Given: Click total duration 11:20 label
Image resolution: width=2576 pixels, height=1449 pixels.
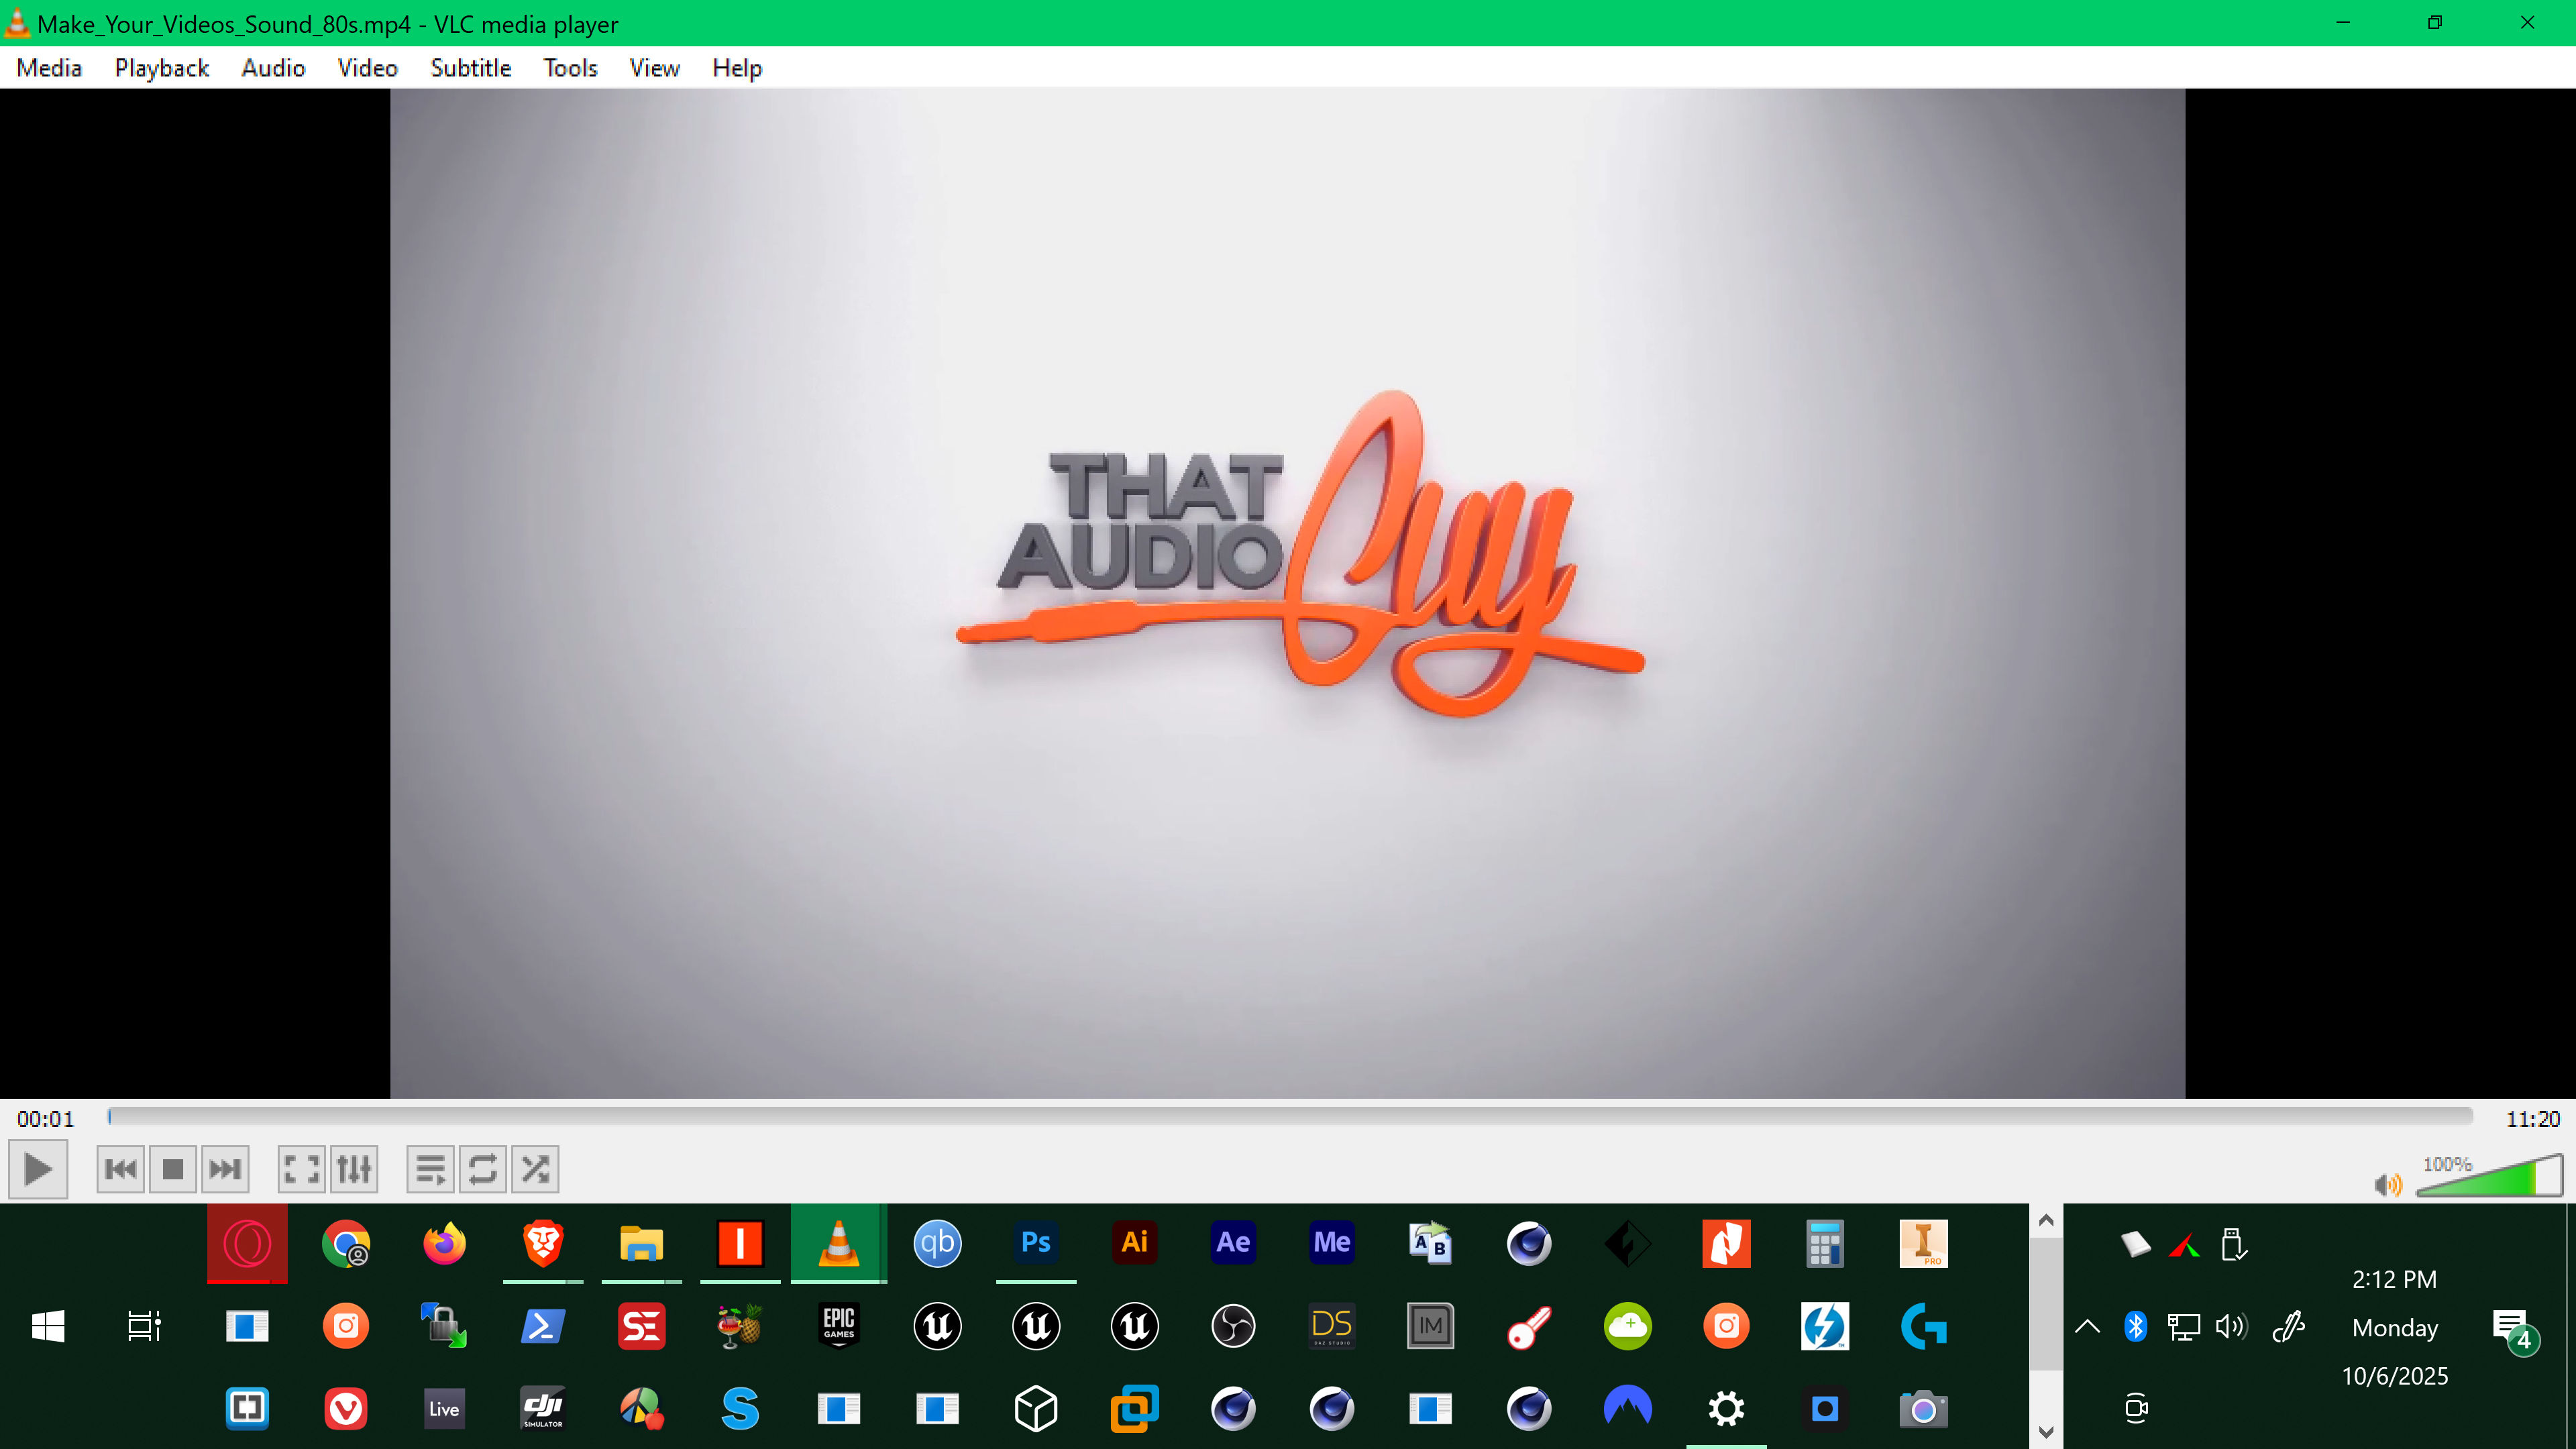Looking at the screenshot, I should (2532, 1119).
